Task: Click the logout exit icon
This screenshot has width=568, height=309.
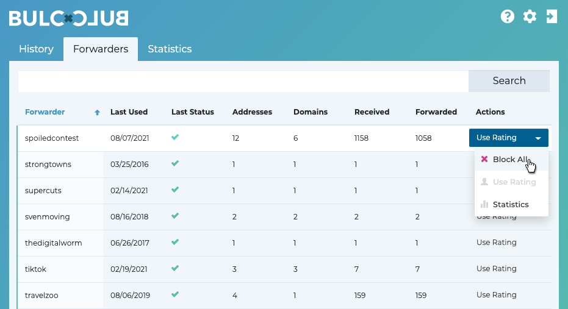Action: click(x=552, y=16)
